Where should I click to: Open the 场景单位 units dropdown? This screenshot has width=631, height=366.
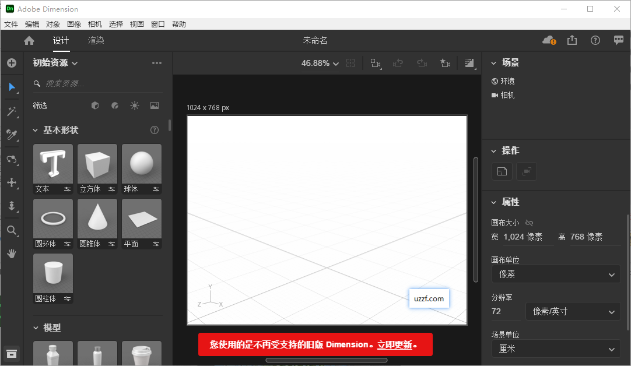tap(555, 349)
